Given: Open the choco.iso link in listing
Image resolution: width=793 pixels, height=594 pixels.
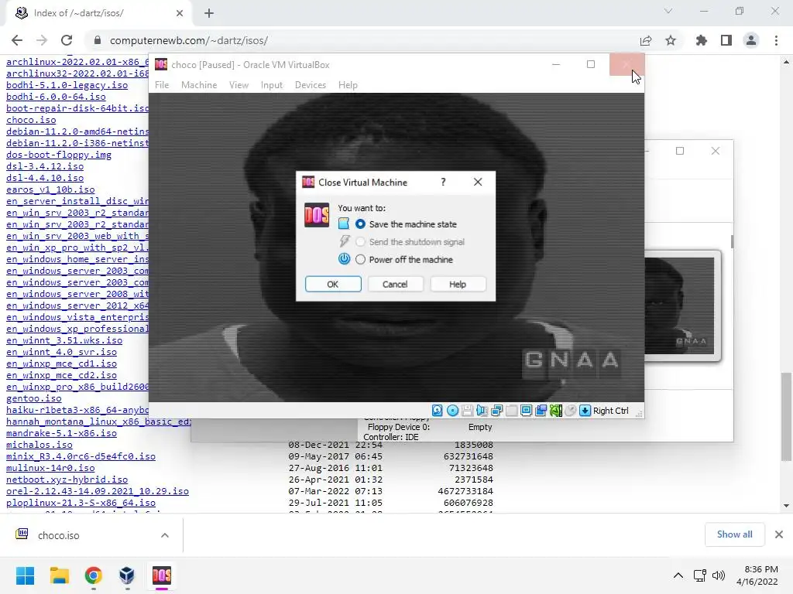Looking at the screenshot, I should 31,120.
